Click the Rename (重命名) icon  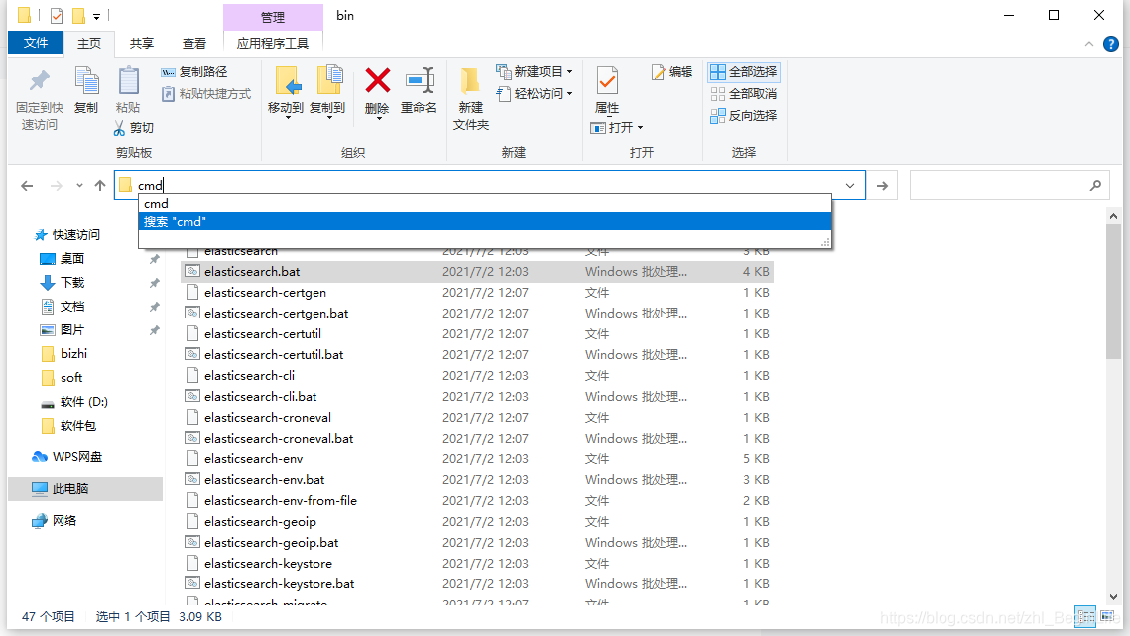point(419,81)
